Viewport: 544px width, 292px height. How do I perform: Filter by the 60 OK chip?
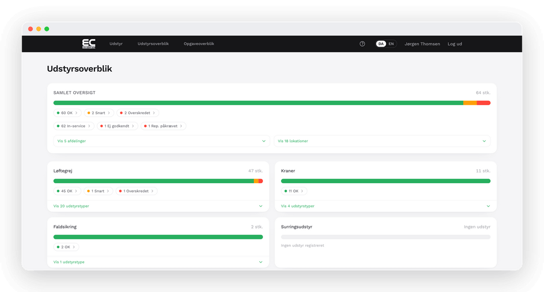tap(68, 113)
